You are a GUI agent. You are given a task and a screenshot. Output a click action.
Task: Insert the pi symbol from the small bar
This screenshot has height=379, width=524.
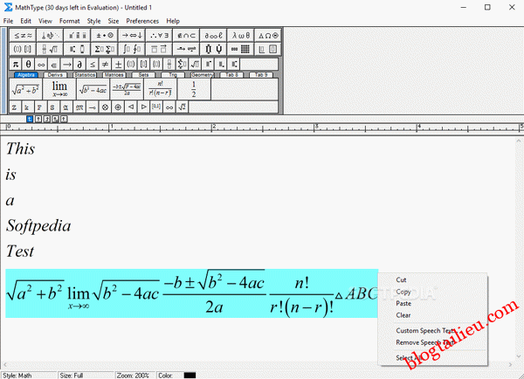(16, 64)
